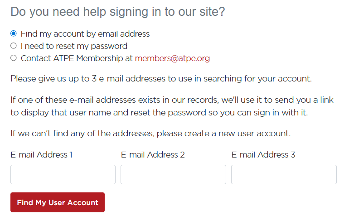
Task: Choose the "Contact ATPE Membership" radio button
Action: pyautogui.click(x=14, y=58)
